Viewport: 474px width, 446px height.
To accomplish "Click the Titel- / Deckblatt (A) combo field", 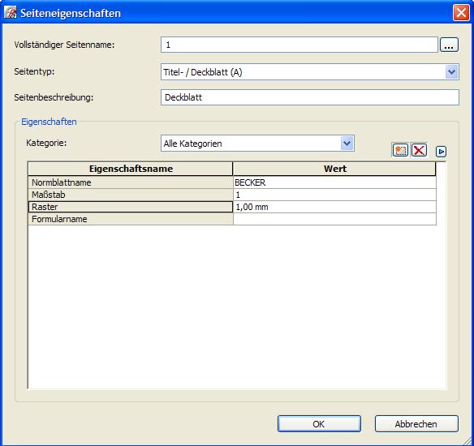I will coord(310,72).
